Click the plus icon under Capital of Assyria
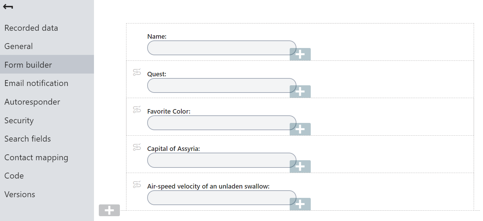The width and height of the screenshot is (483, 221). tap(300, 166)
